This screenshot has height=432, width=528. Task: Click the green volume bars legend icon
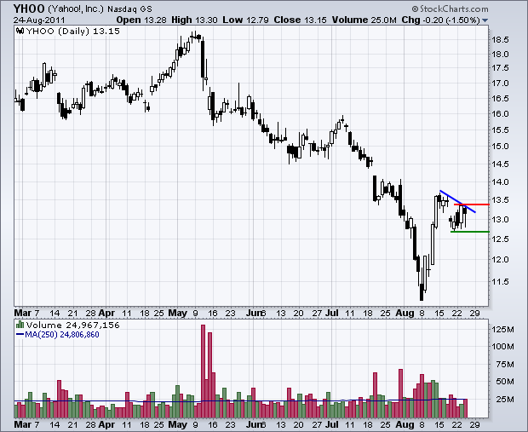coord(20,325)
